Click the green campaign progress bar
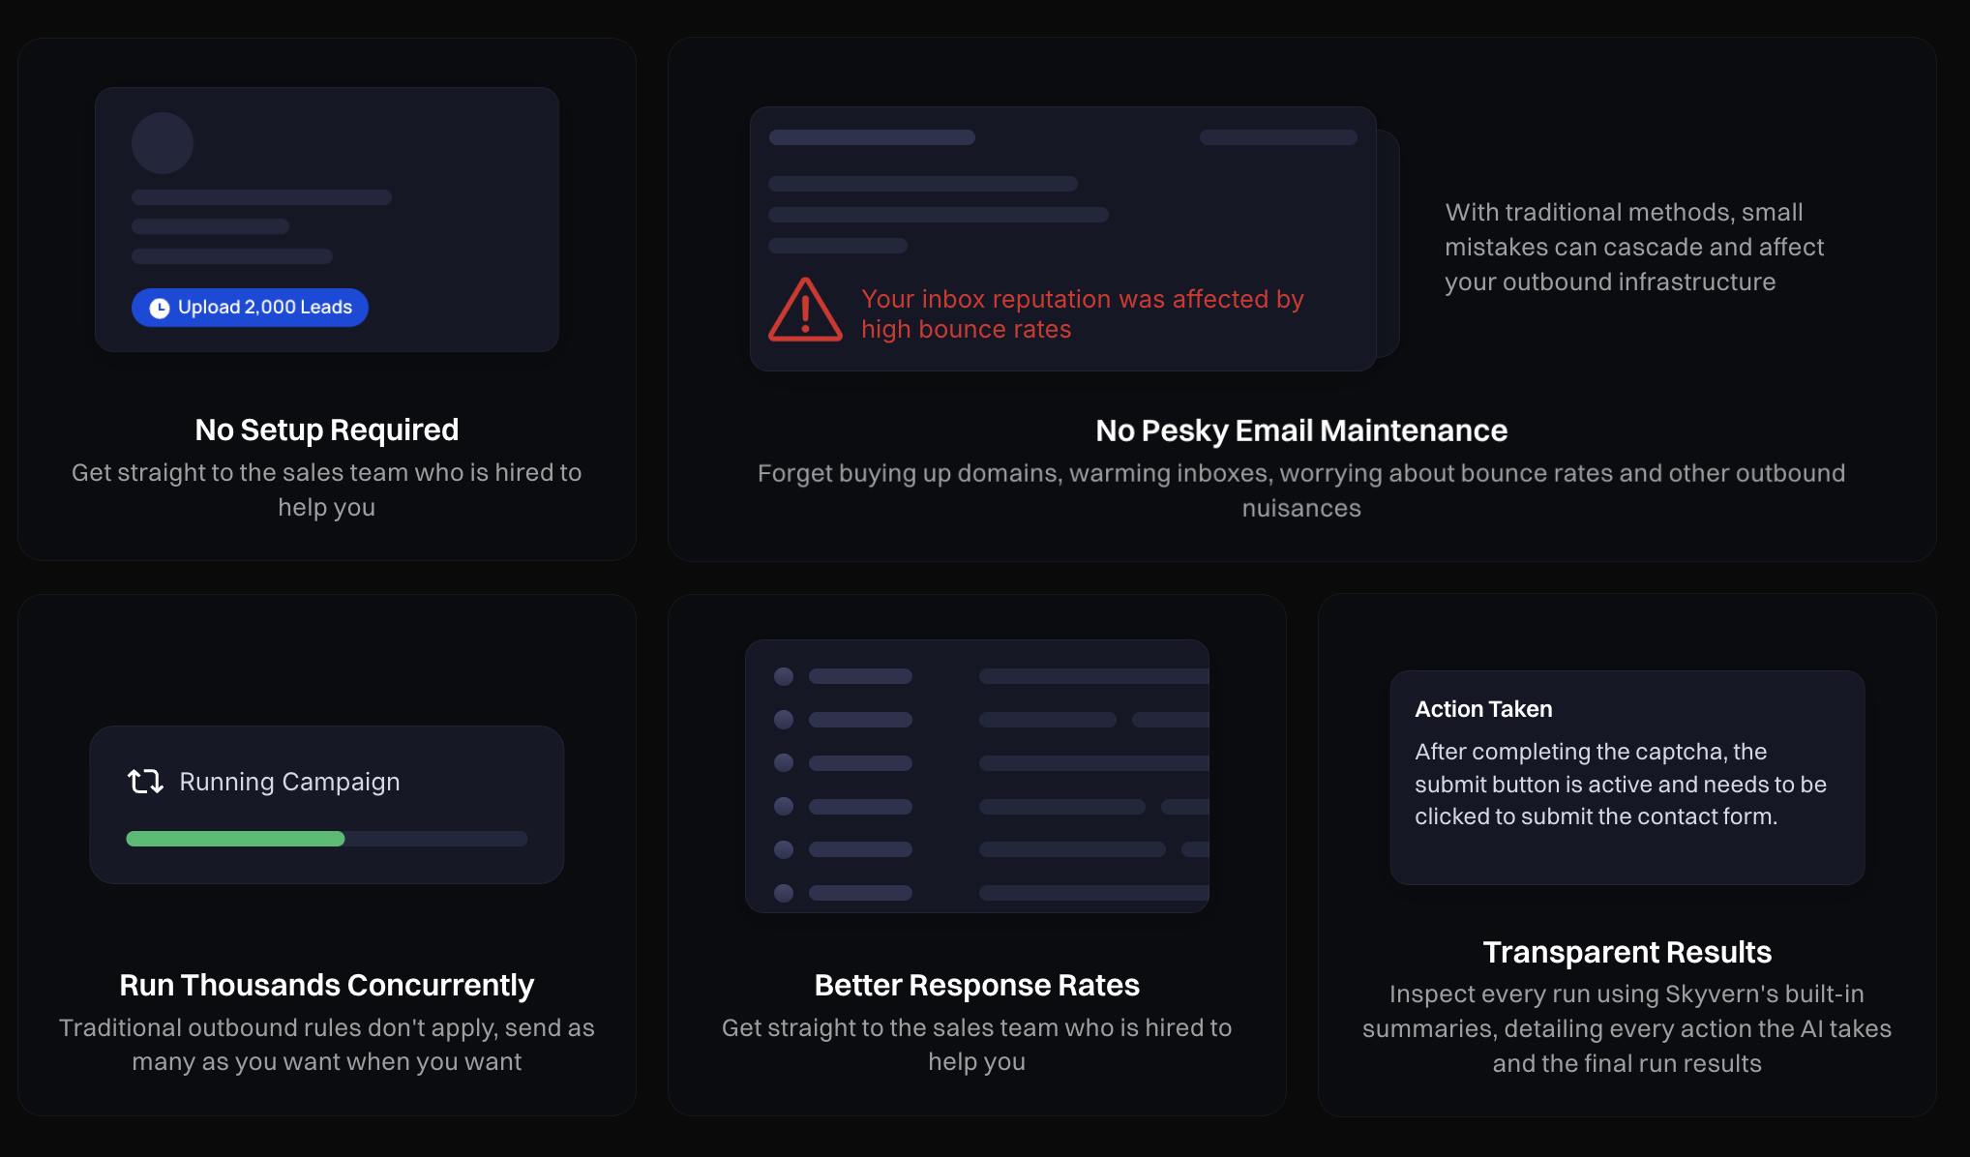The width and height of the screenshot is (1970, 1157). [x=235, y=839]
